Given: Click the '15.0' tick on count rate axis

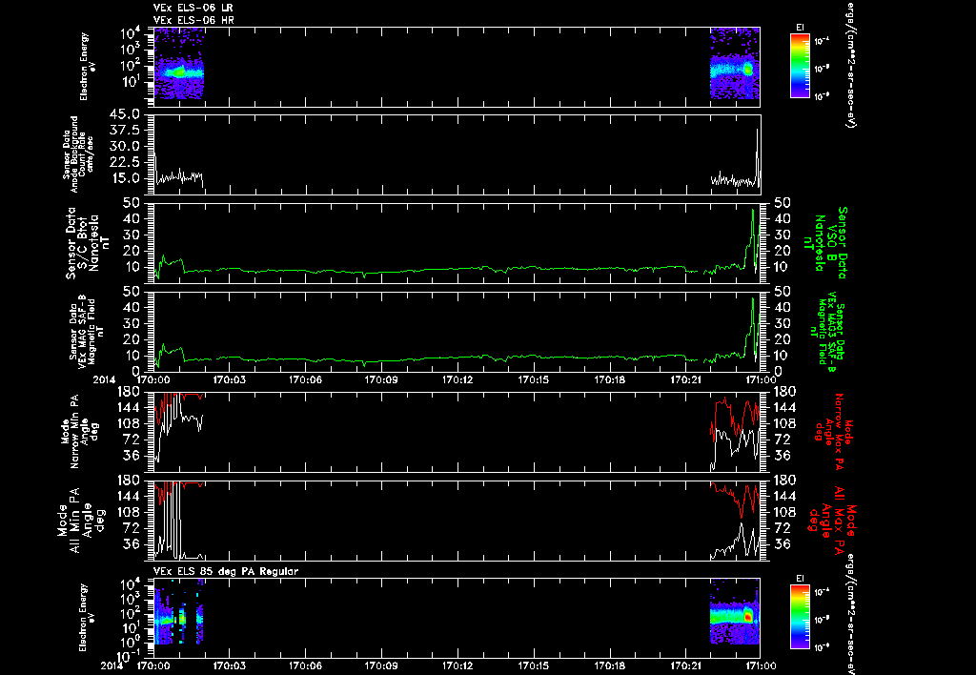Looking at the screenshot, I should [x=126, y=178].
